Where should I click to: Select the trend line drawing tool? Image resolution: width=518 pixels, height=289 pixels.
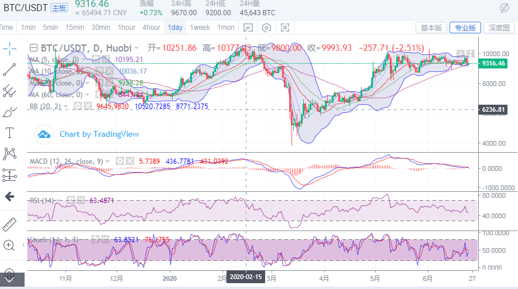click(9, 70)
